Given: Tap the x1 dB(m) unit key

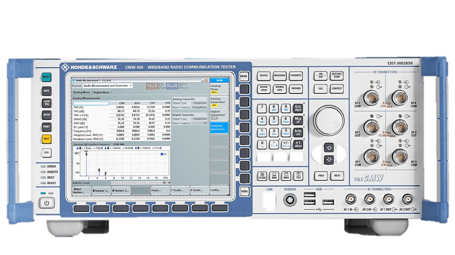Looking at the screenshot, I should point(298,144).
